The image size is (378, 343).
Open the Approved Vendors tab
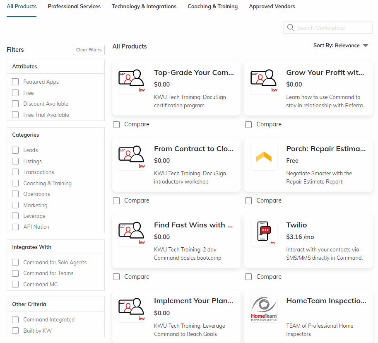[272, 7]
